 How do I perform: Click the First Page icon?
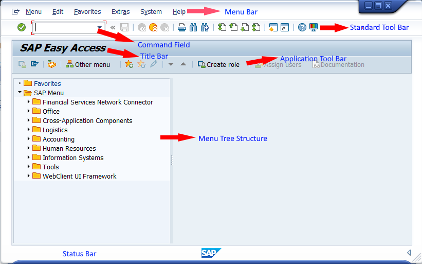pyautogui.click(x=222, y=27)
